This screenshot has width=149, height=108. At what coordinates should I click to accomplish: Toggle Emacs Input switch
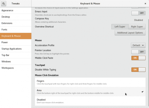coord(138,13)
